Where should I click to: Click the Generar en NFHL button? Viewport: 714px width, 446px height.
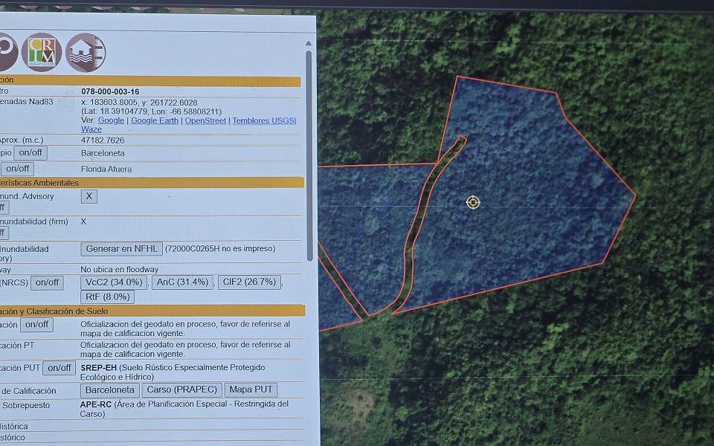(x=121, y=248)
